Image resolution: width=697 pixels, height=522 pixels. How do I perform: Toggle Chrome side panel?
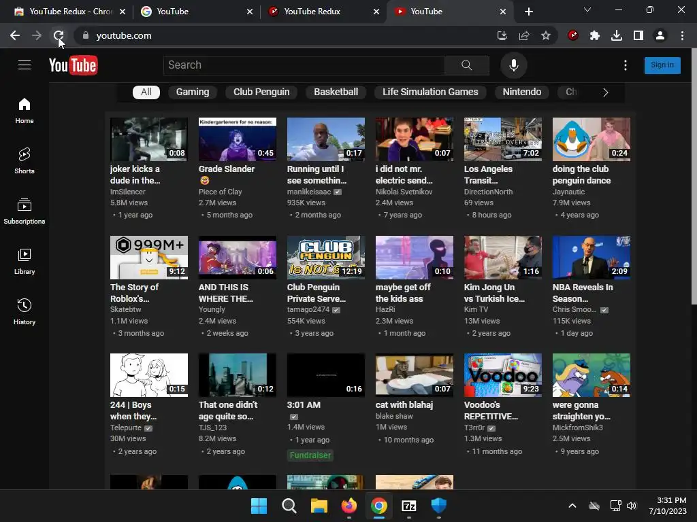(x=638, y=35)
